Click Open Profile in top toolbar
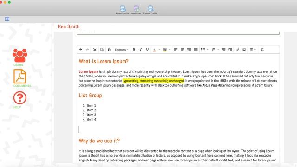This screenshot has height=167, width=297. [123, 10]
